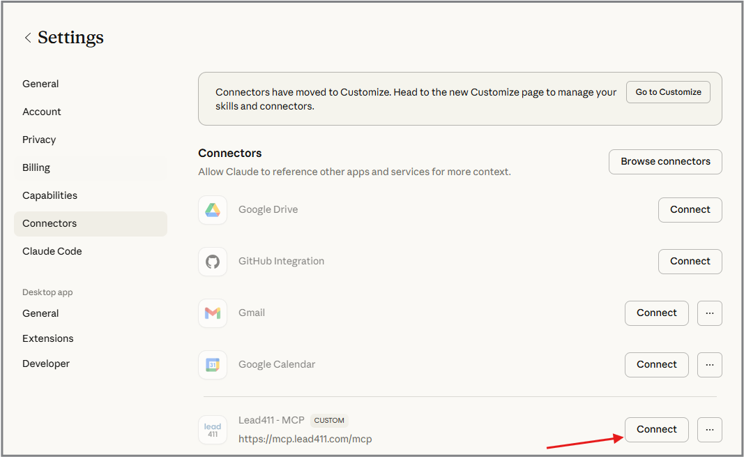The height and width of the screenshot is (457, 744).
Task: Click the Google Calendar label
Action: click(x=277, y=365)
